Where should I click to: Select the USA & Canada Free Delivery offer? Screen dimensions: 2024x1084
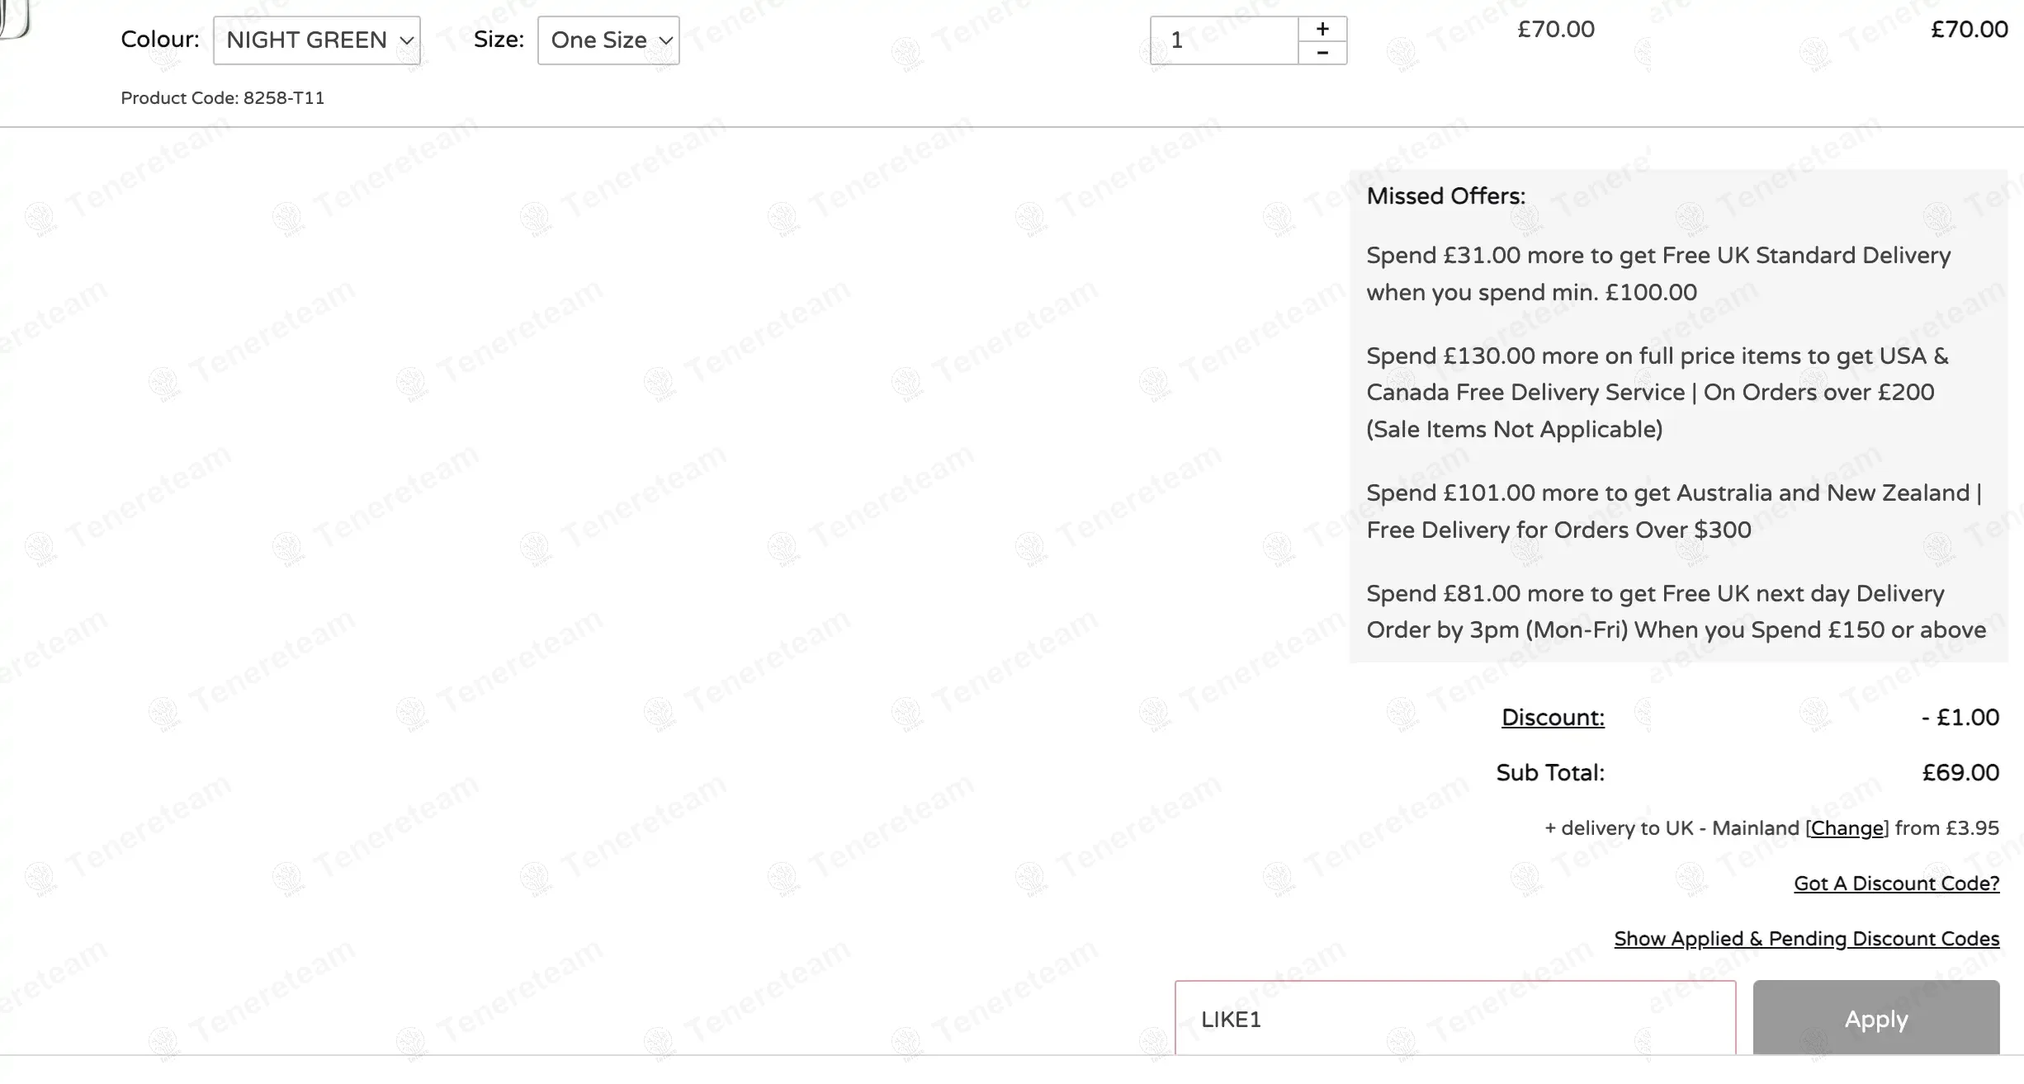point(1658,393)
